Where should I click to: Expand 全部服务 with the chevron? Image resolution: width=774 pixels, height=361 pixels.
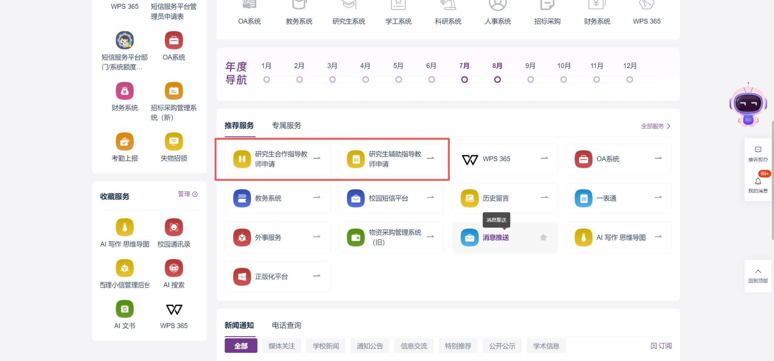tap(669, 126)
